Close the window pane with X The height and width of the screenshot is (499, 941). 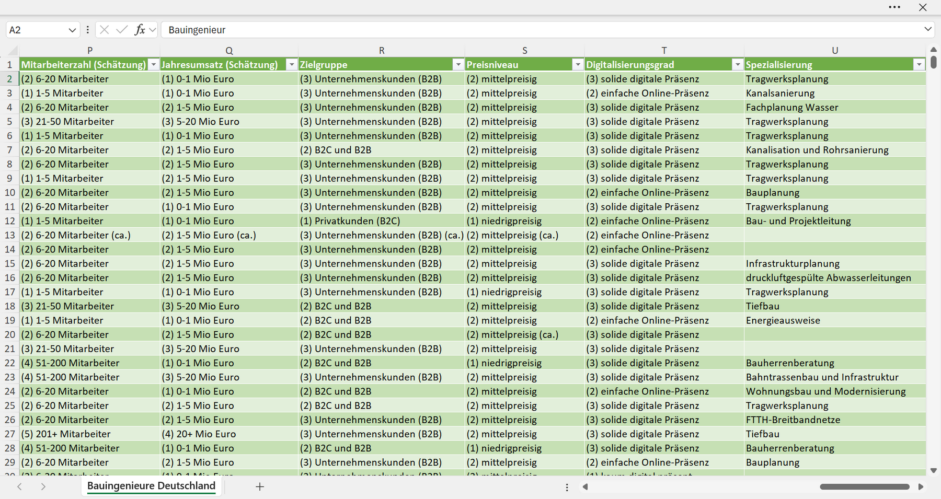(x=923, y=7)
